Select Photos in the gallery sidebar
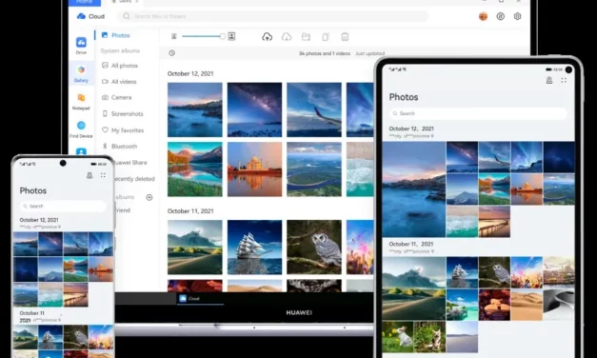 pyautogui.click(x=116, y=35)
